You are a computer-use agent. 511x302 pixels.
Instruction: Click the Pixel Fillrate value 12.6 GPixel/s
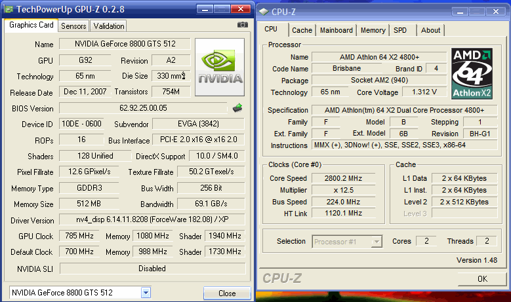tap(89, 172)
